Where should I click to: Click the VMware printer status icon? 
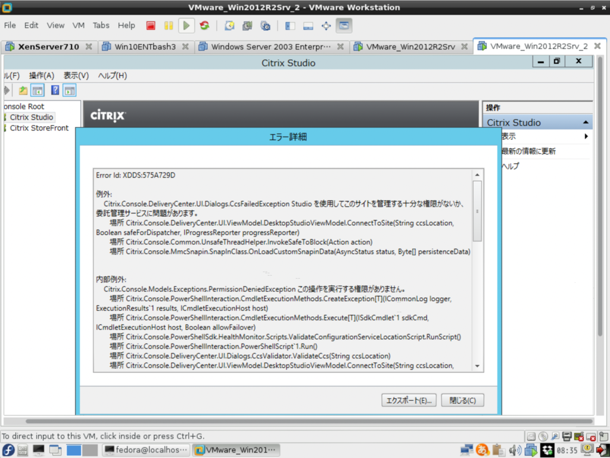pyautogui.click(x=567, y=437)
